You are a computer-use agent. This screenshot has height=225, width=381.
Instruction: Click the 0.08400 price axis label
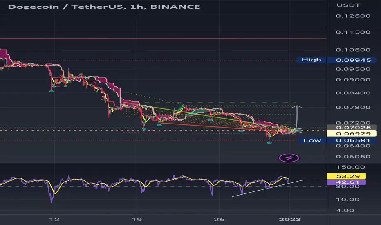click(x=353, y=93)
